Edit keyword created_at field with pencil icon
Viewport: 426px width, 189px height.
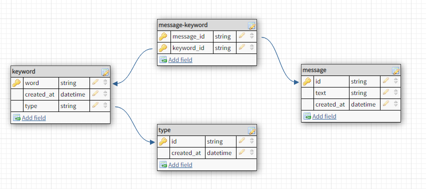[x=95, y=93]
